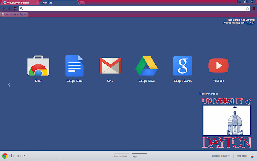Open the Gmail app icon
257x161 pixels.
tap(110, 65)
